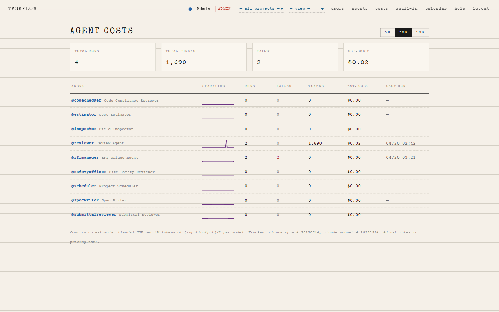The image size is (499, 312).
Task: Open the email-in page
Action: pyautogui.click(x=406, y=9)
